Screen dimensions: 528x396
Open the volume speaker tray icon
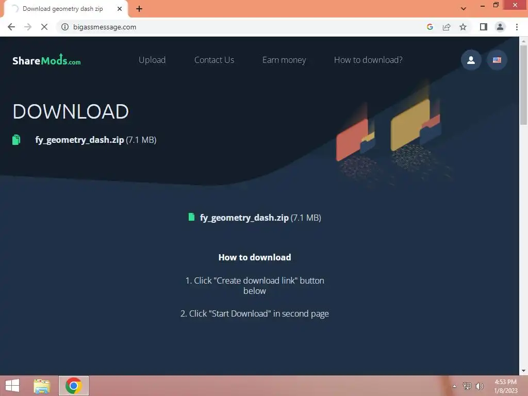click(x=480, y=386)
